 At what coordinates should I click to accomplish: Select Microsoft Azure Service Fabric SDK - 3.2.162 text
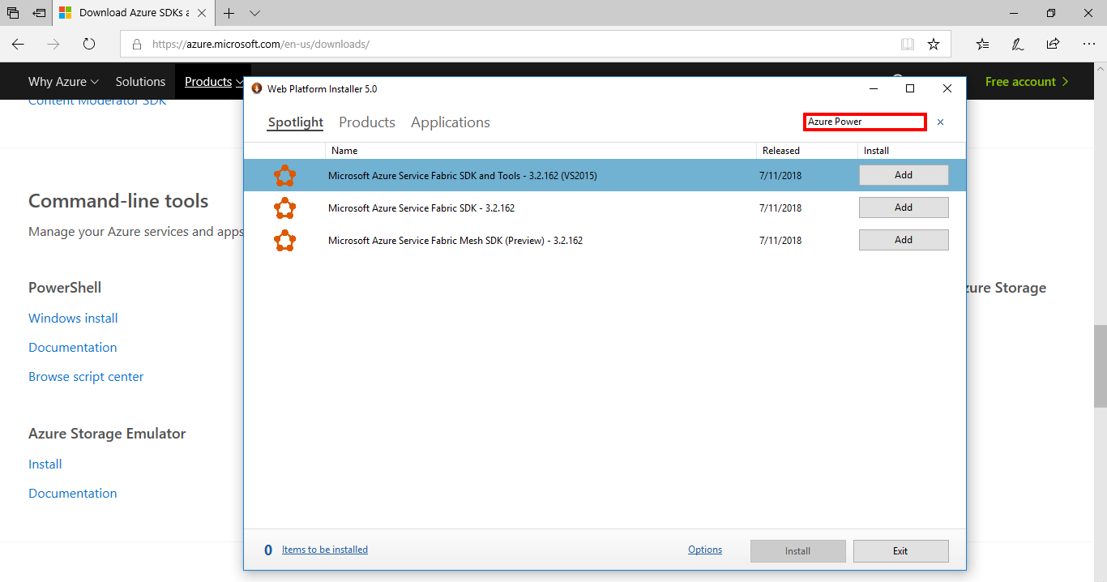click(x=421, y=208)
